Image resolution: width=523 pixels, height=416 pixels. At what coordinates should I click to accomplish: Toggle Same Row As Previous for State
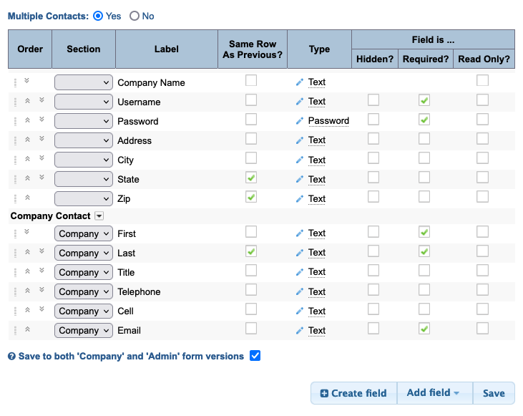click(251, 178)
